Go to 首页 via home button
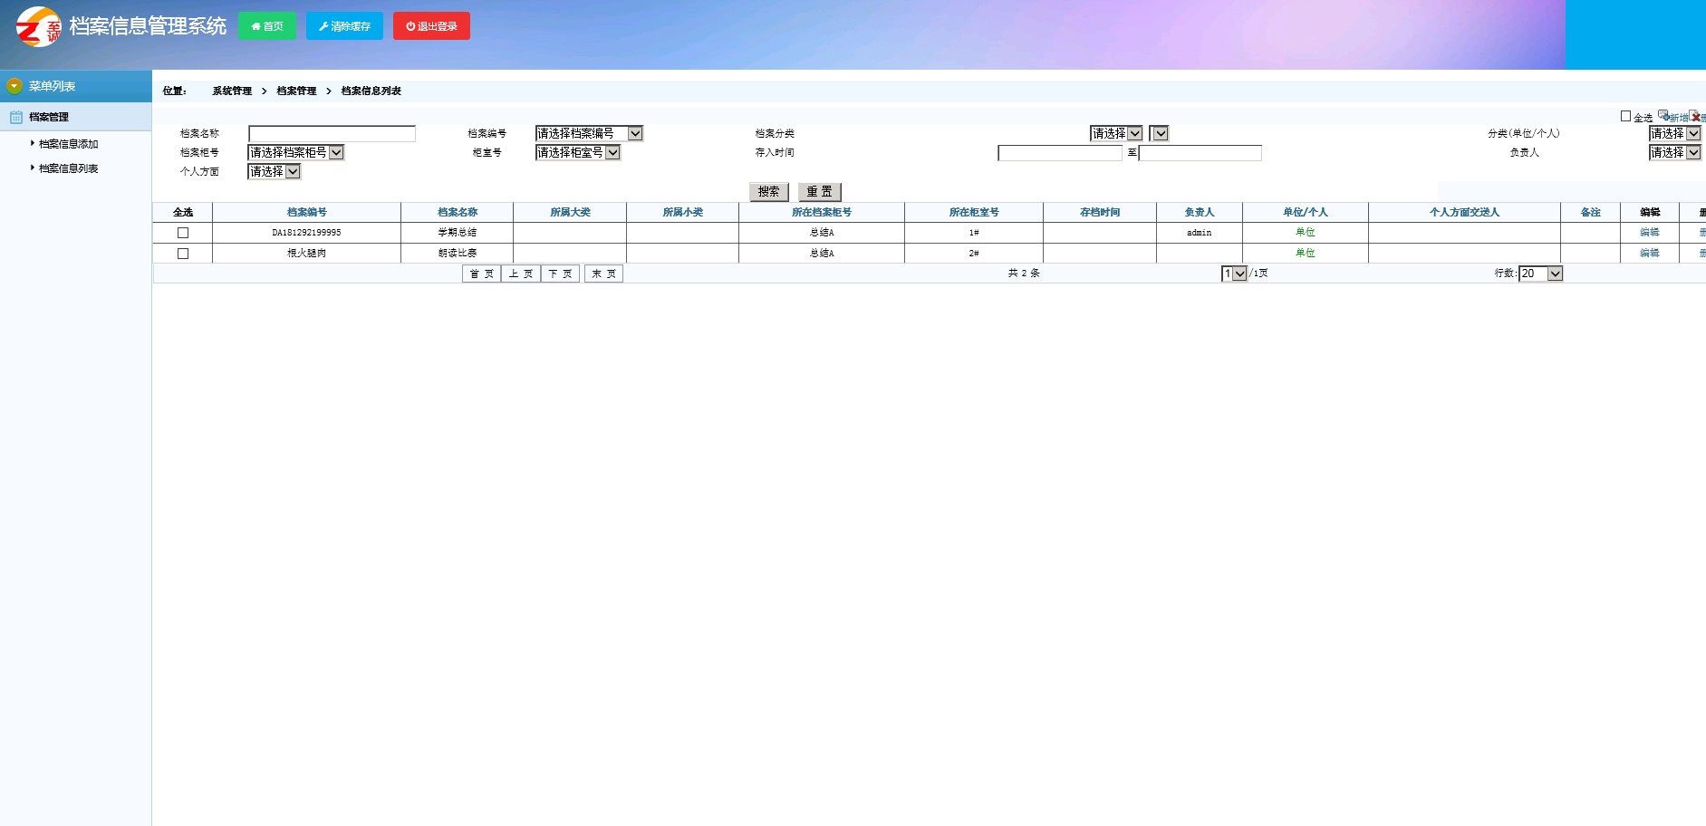 (266, 26)
